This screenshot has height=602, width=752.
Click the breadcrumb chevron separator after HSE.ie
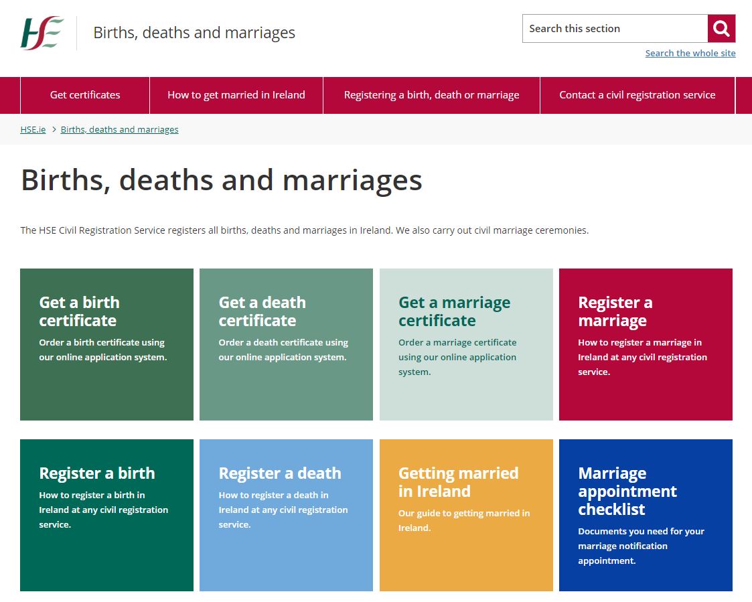[54, 129]
